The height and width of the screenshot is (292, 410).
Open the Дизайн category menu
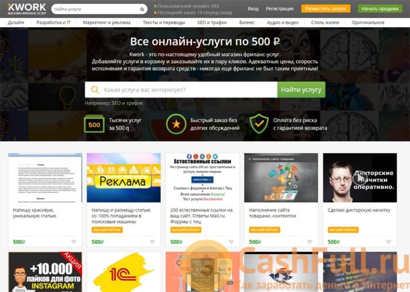pyautogui.click(x=16, y=22)
